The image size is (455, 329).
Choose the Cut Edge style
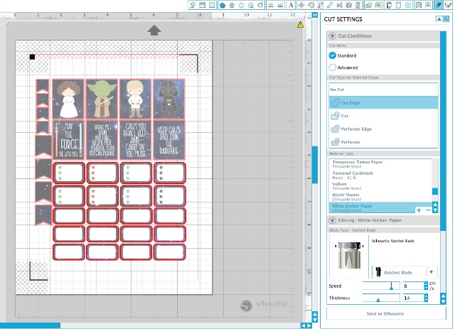[383, 102]
